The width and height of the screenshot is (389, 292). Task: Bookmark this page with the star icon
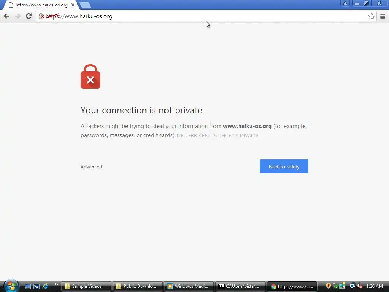click(372, 16)
